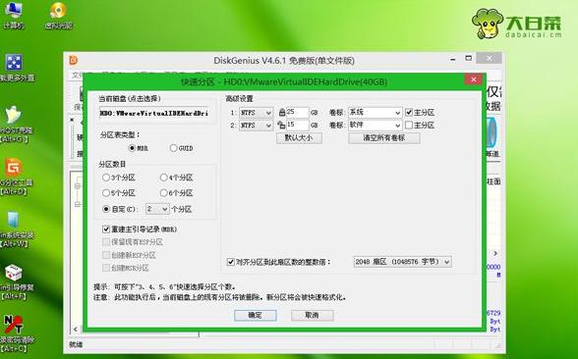Click the 就绪 status bar text
This screenshot has width=578, height=359.
click(x=76, y=344)
